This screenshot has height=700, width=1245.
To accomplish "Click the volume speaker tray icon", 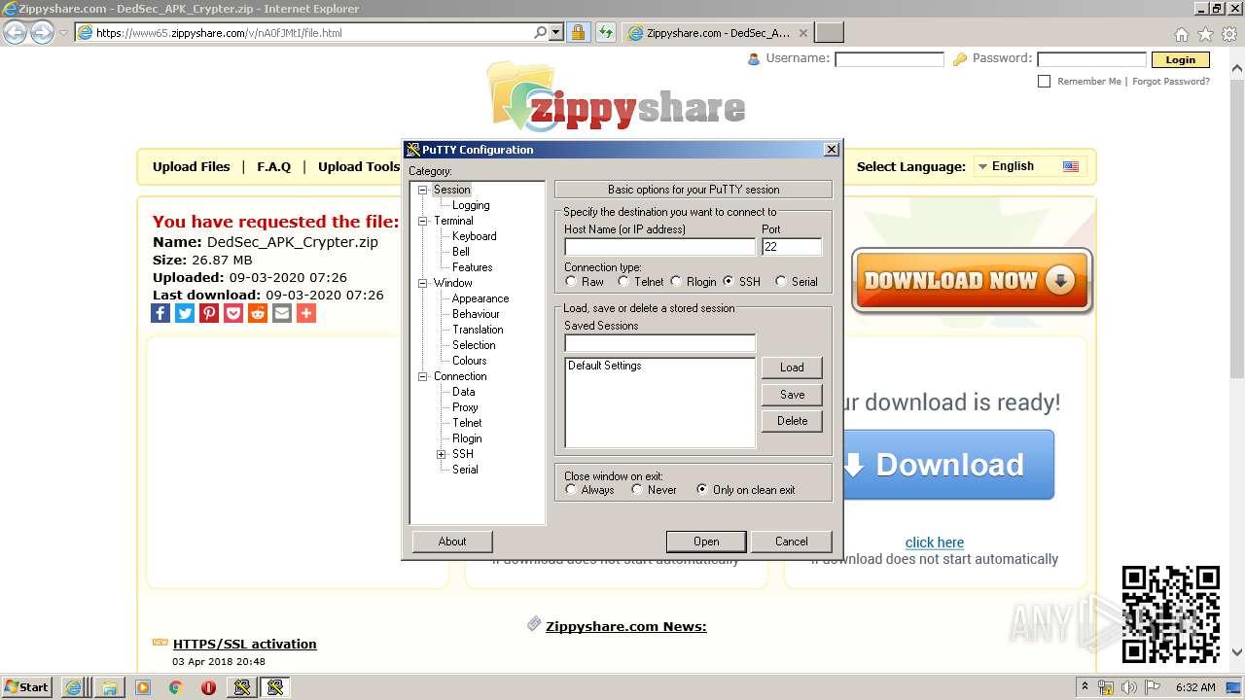I will (1128, 686).
